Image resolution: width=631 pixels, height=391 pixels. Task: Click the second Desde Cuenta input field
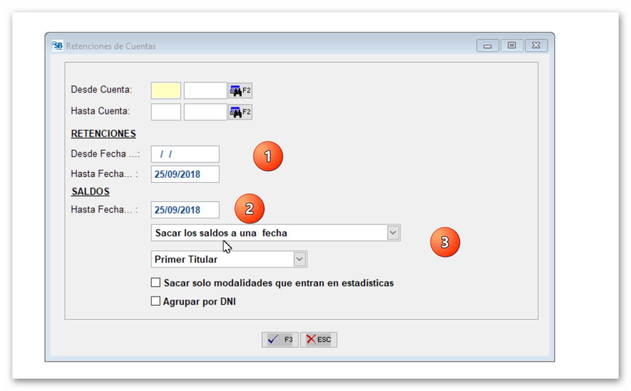pyautogui.click(x=205, y=90)
